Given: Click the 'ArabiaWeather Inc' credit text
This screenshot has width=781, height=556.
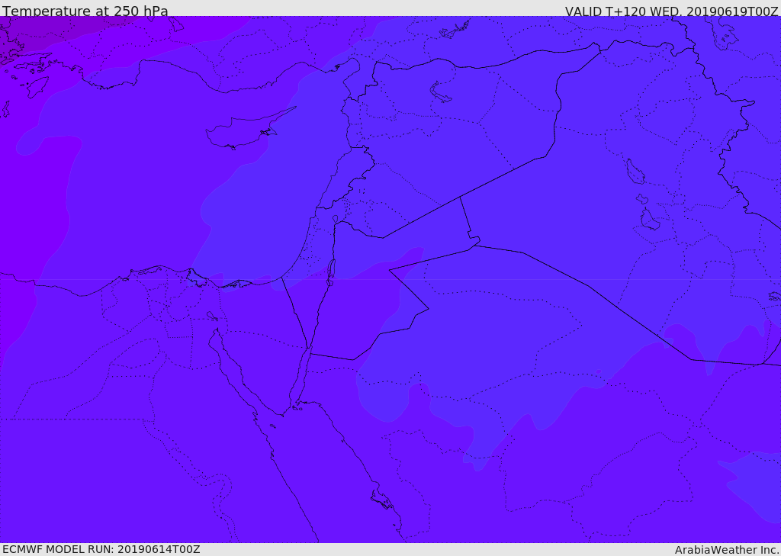Looking at the screenshot, I should coord(727,550).
